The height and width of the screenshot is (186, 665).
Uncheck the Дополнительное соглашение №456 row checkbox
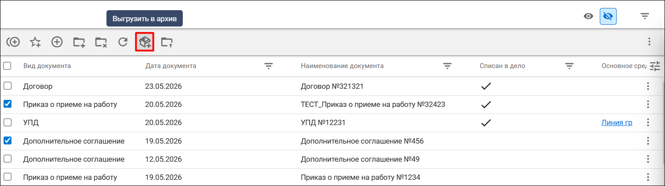pos(8,141)
